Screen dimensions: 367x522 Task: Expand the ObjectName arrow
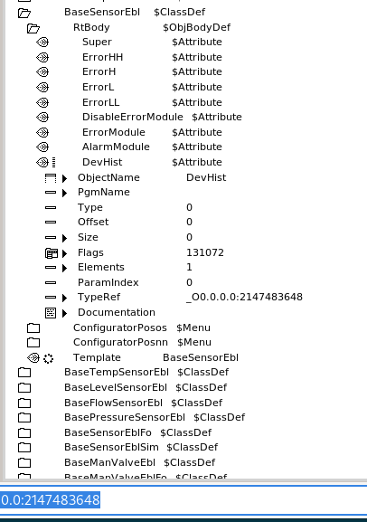pyautogui.click(x=65, y=178)
